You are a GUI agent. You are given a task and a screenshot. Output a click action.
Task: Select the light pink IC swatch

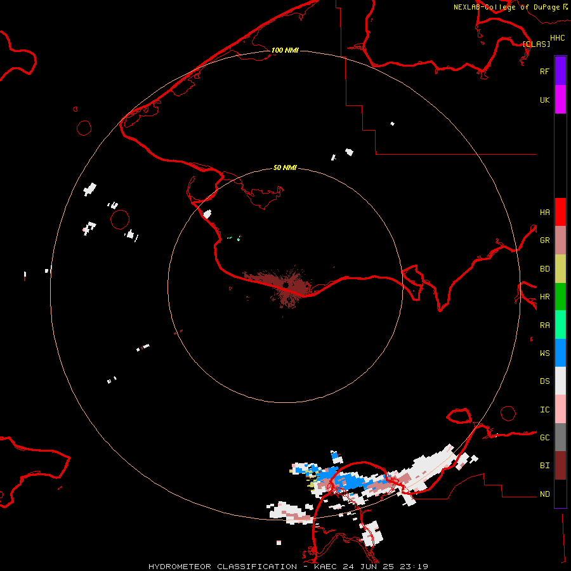coord(560,409)
